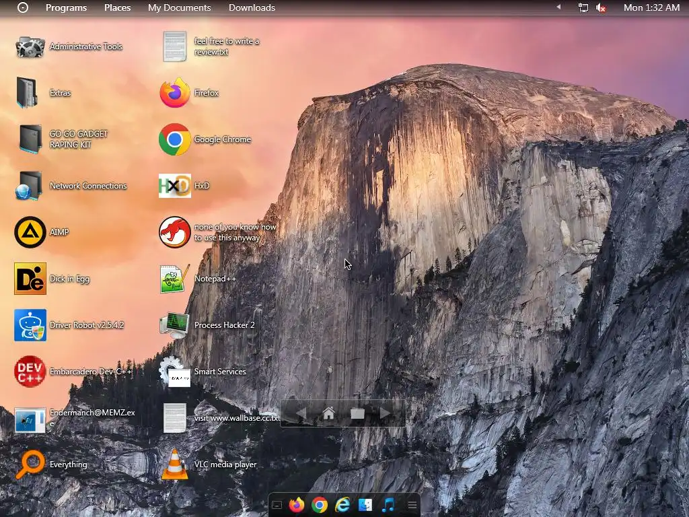The width and height of the screenshot is (689, 517).
Task: Open the Mon 1:32 AM clock
Action: coord(651,7)
